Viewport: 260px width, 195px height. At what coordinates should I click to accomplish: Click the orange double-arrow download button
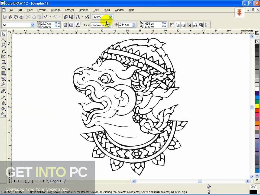239,12
